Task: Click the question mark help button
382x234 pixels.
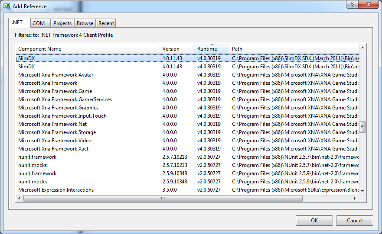Action: pos(352,4)
